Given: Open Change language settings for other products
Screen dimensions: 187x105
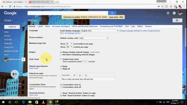Looking at the screenshot, I should [x=140, y=31].
